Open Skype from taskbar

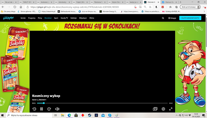point(110,115)
